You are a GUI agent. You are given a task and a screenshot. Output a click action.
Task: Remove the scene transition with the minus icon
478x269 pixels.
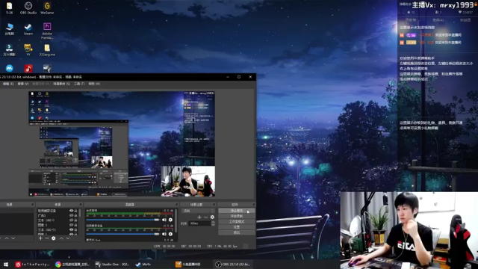click(206, 217)
